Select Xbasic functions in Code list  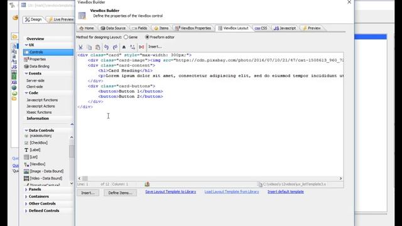pos(39,112)
